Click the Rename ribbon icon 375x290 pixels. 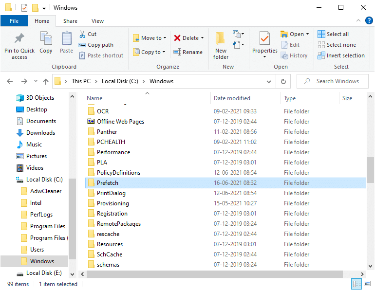click(177, 52)
